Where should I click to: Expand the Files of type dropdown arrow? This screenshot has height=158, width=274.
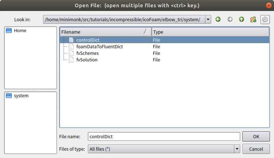[237, 149]
